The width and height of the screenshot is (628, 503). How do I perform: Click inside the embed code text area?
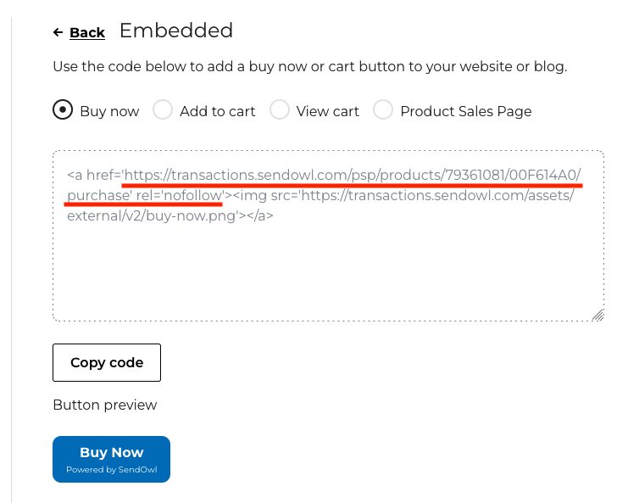(328, 271)
